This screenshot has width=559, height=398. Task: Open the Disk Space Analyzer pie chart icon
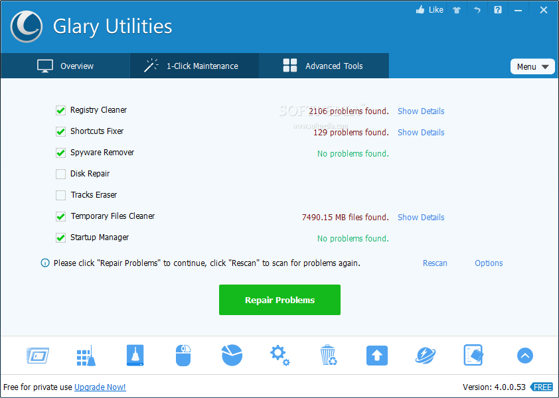(x=232, y=356)
